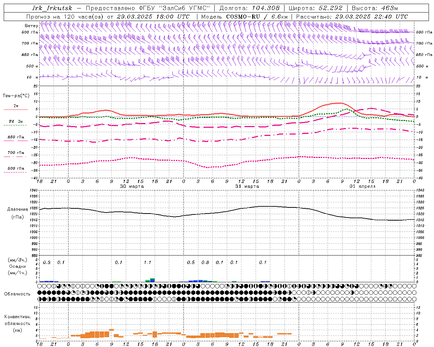Click the '30 марта' date label

132,186
